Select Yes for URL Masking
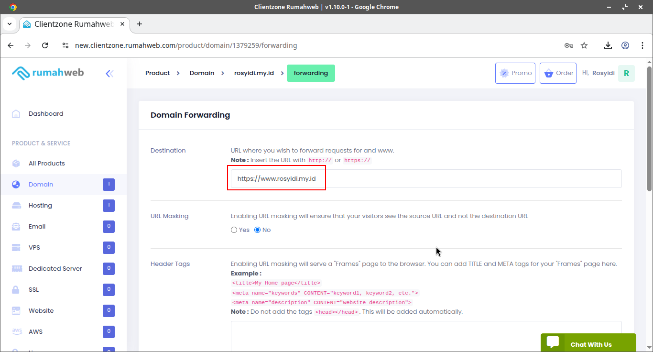Screen dimensions: 653x352 coord(234,230)
